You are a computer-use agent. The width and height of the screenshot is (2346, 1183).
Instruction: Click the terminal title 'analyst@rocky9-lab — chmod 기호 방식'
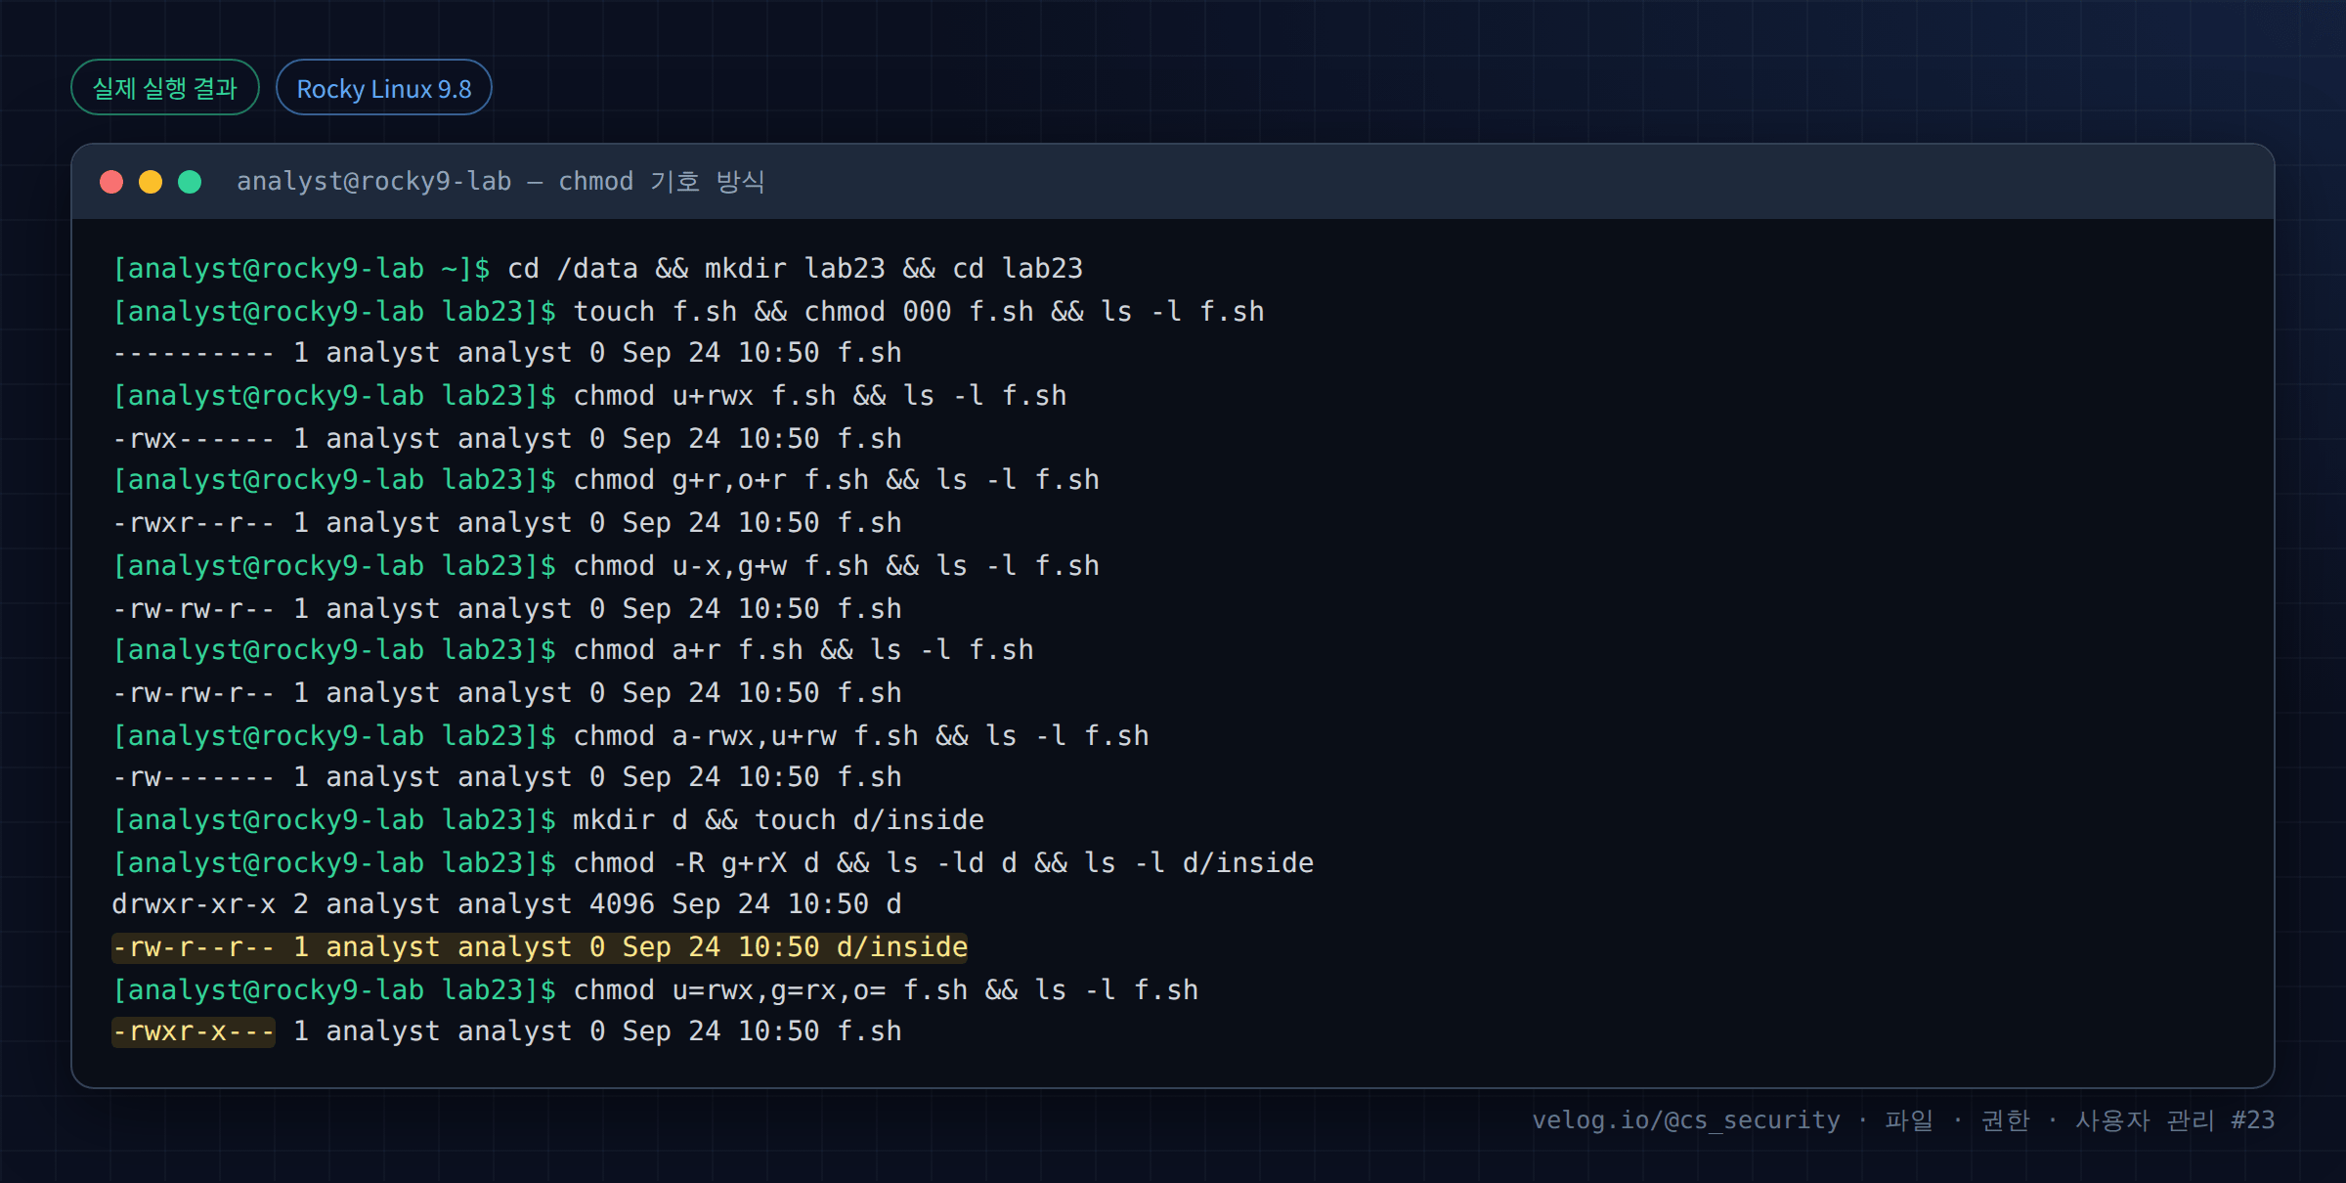click(500, 182)
